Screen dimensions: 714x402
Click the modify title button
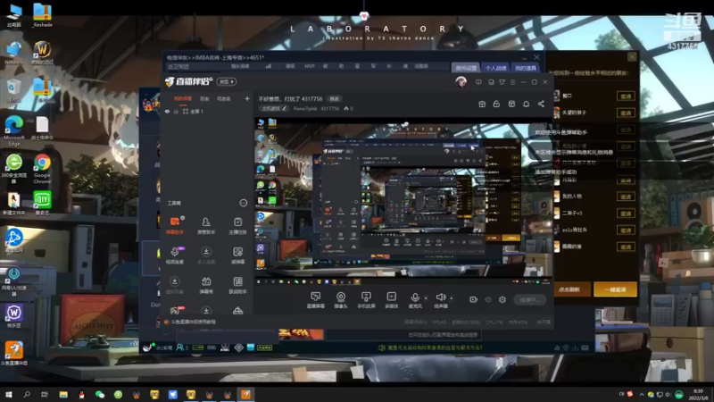[x=334, y=99]
